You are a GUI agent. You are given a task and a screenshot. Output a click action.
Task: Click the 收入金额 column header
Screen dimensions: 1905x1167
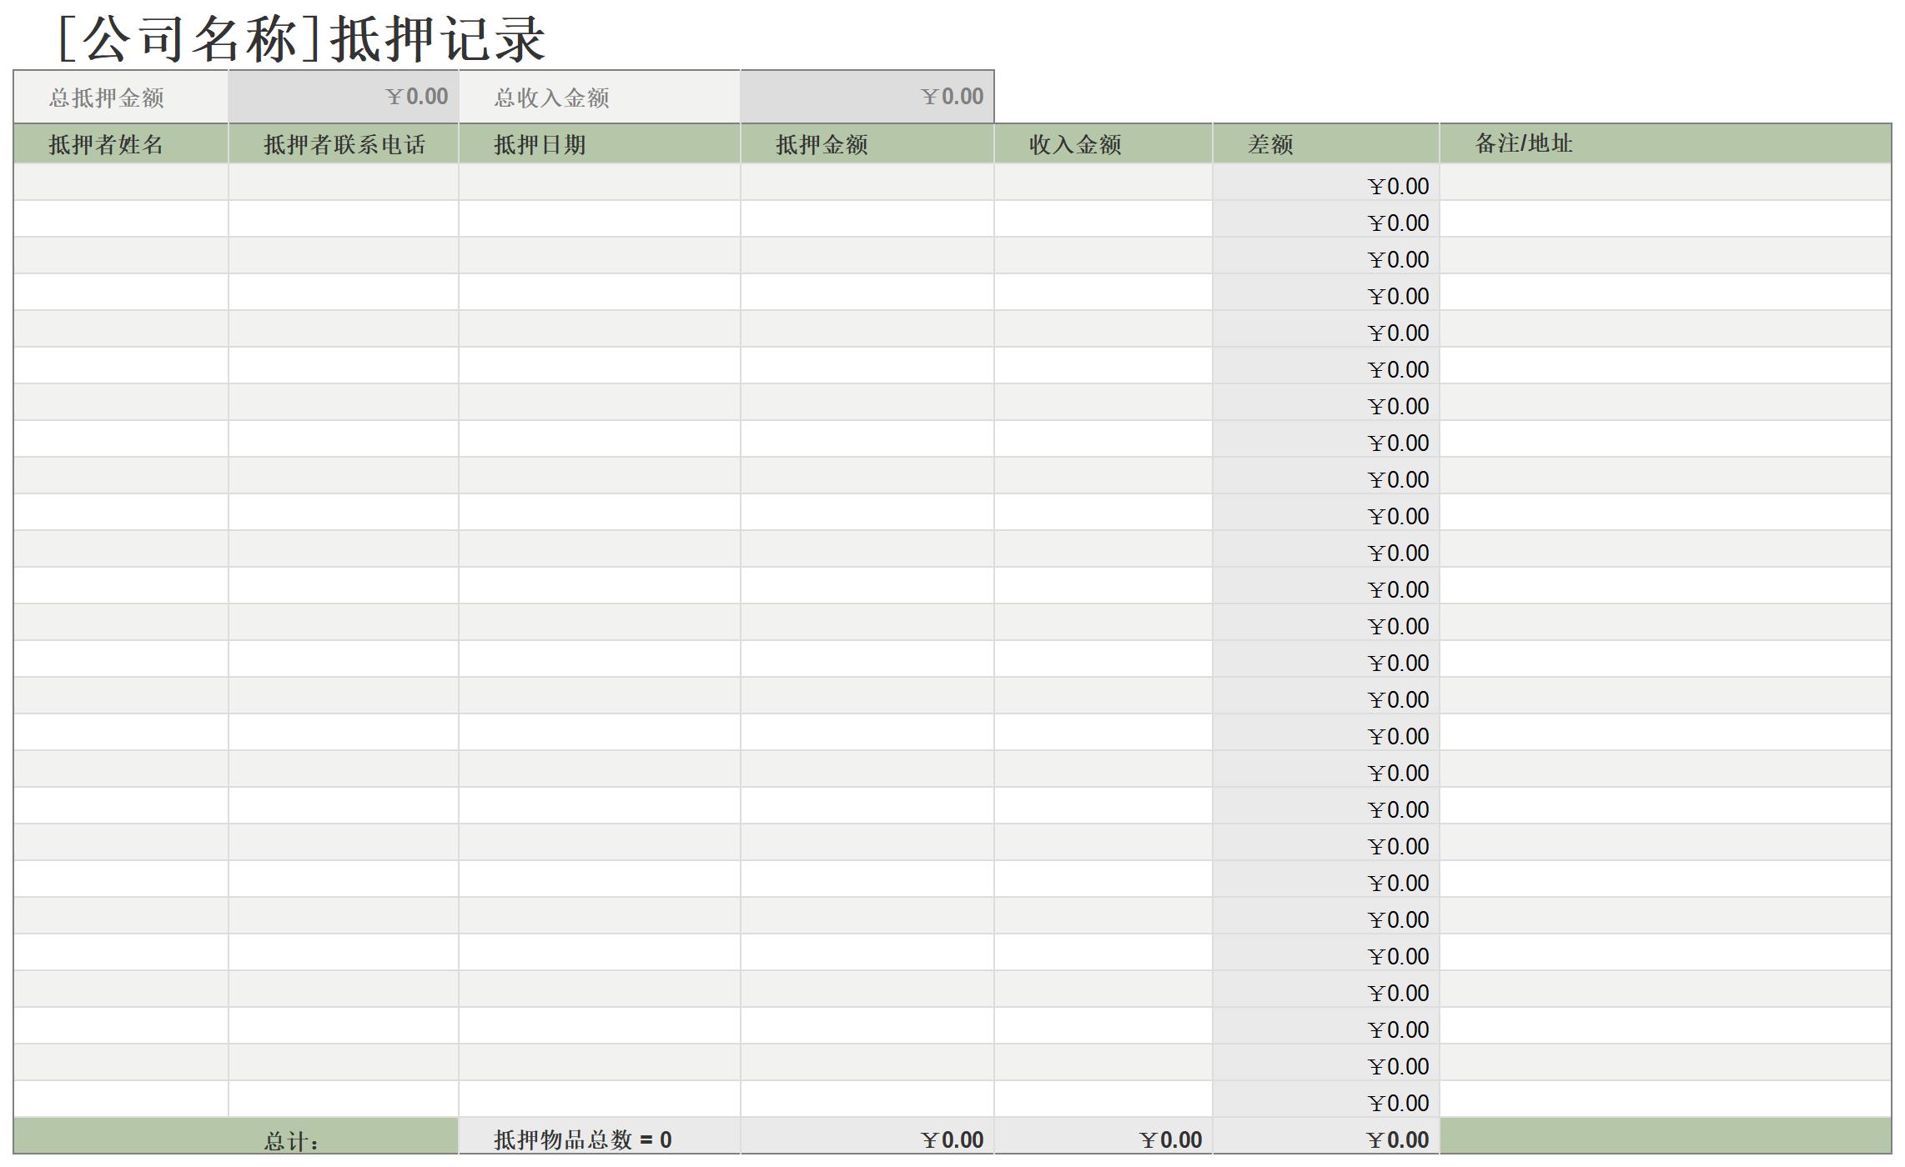pos(1102,144)
